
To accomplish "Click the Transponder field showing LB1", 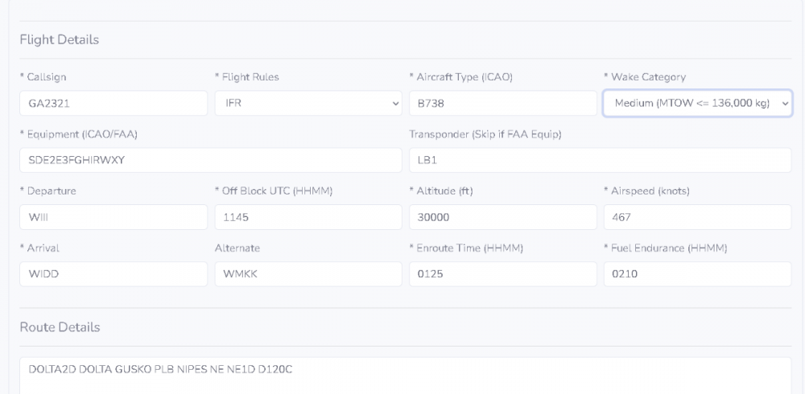I will 600,160.
